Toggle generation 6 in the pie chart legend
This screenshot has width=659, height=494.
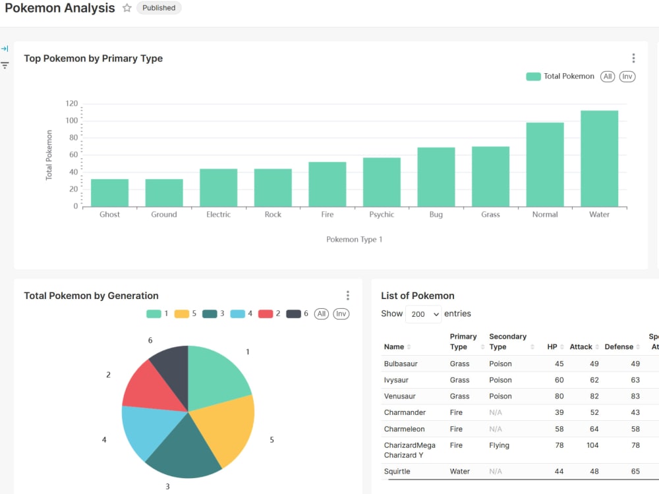[x=293, y=314]
